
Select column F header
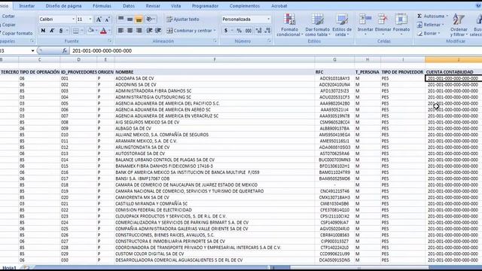coord(215,59)
